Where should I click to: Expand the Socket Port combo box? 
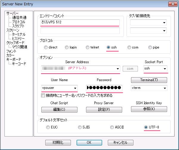click(164, 69)
